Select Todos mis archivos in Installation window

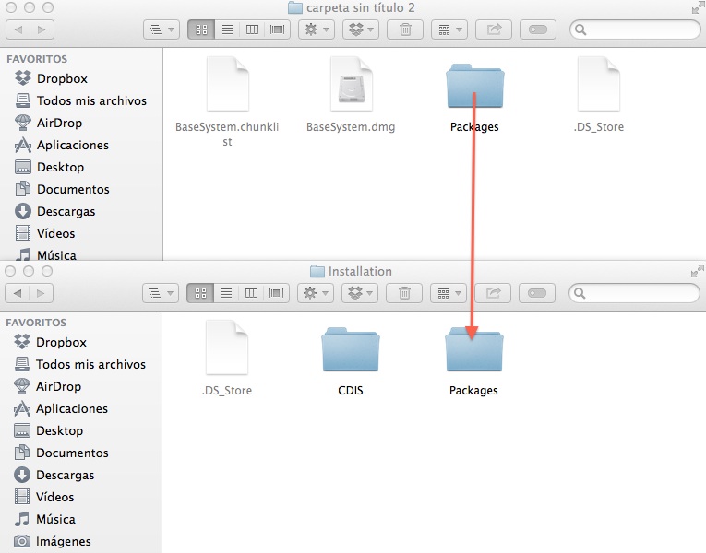pos(79,364)
